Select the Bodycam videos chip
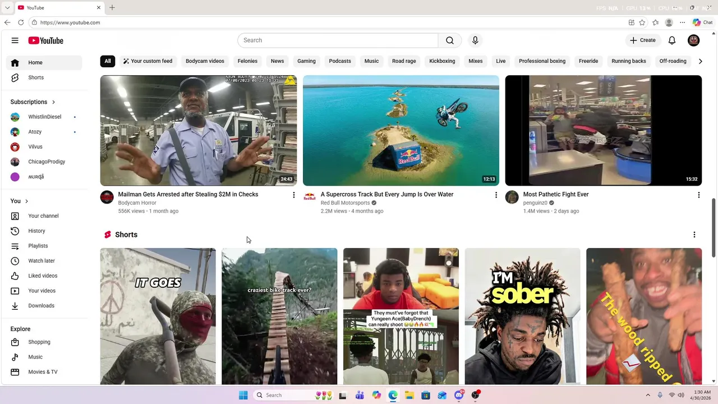Screen dimensions: 718x404 click(x=205, y=61)
